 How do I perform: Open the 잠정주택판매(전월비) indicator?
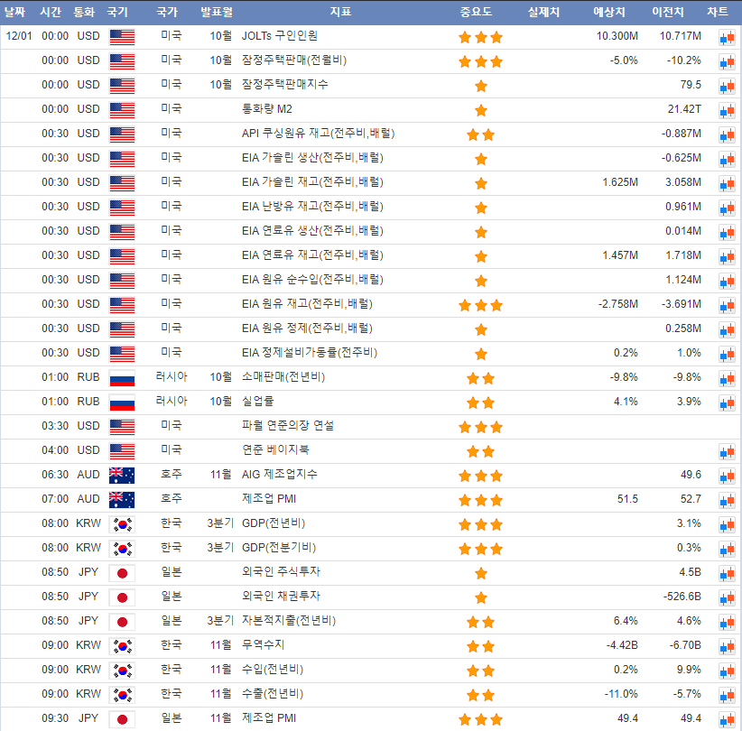293,60
